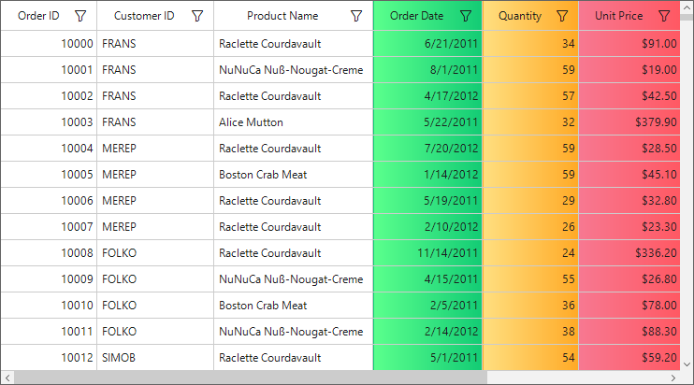The height and width of the screenshot is (385, 694).
Task: Select Order ID cell 10002
Action: point(49,96)
